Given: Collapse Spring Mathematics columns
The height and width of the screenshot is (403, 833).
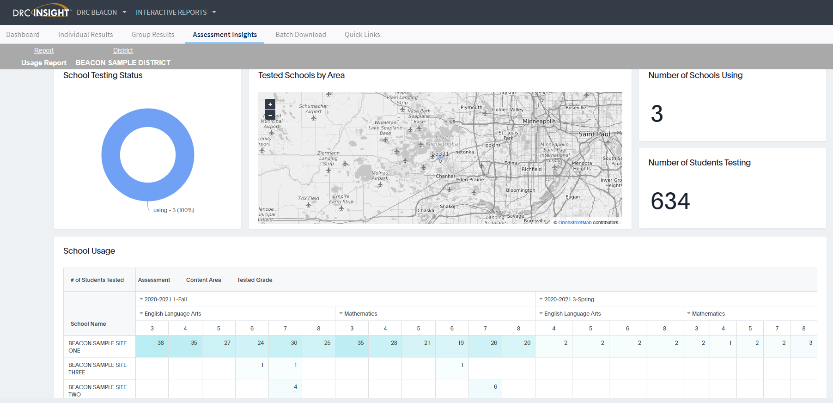Looking at the screenshot, I should coord(689,313).
